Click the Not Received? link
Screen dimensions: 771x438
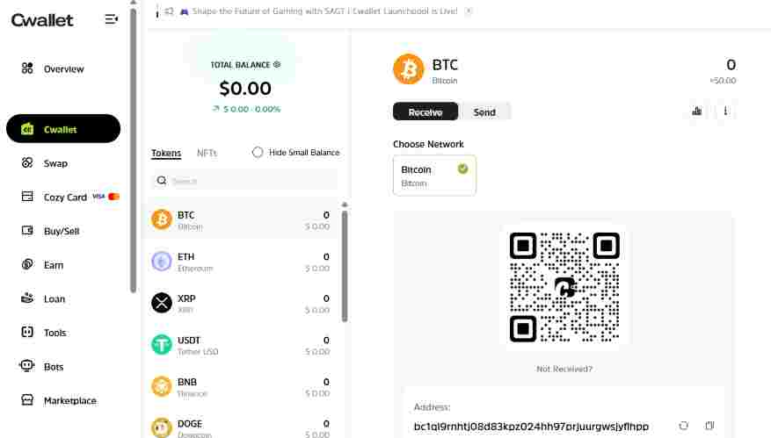[564, 369]
